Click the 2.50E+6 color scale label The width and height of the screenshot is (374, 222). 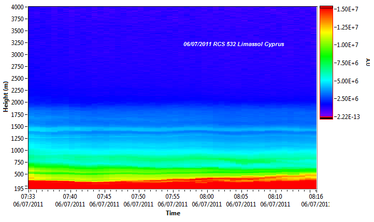346,98
